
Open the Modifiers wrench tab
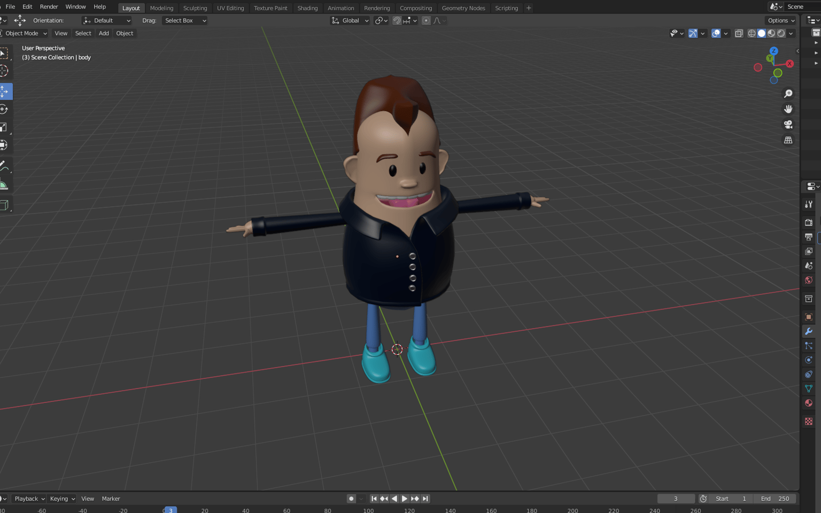(809, 331)
